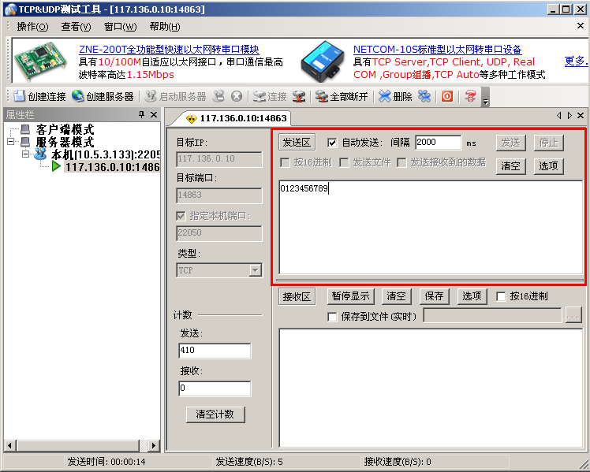Click the 启动服务器 toolbar icon

[x=151, y=96]
